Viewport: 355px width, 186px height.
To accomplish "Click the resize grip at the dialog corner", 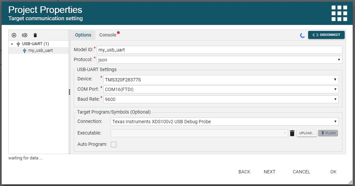I will click(350, 182).
